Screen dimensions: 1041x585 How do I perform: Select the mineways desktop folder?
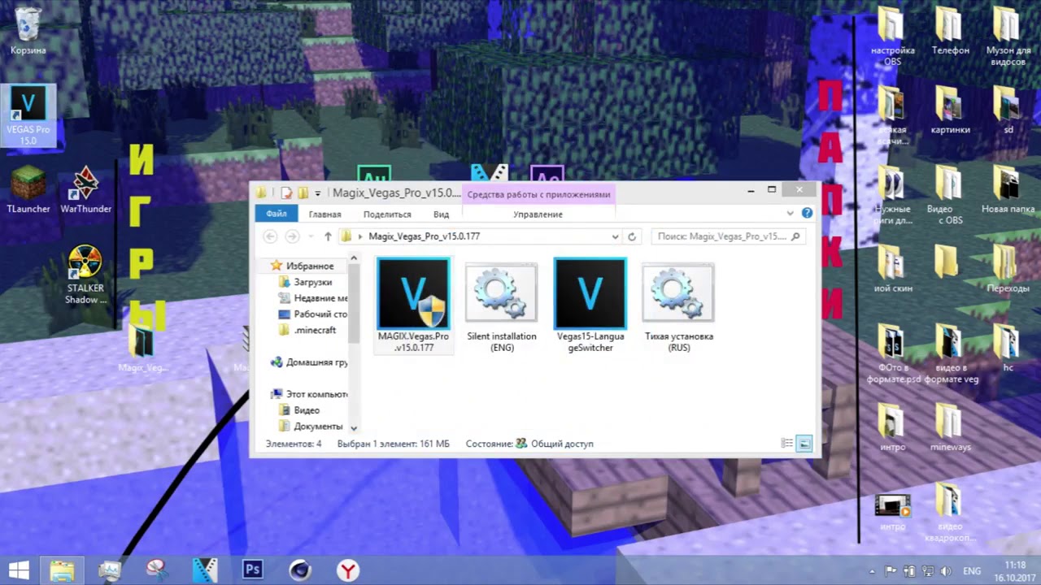coord(950,427)
